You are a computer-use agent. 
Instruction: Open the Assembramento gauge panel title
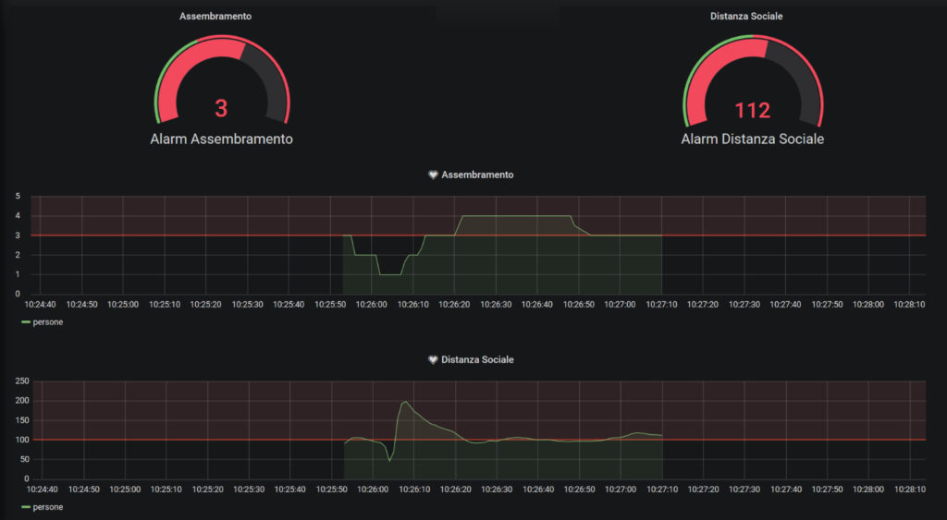pyautogui.click(x=215, y=17)
